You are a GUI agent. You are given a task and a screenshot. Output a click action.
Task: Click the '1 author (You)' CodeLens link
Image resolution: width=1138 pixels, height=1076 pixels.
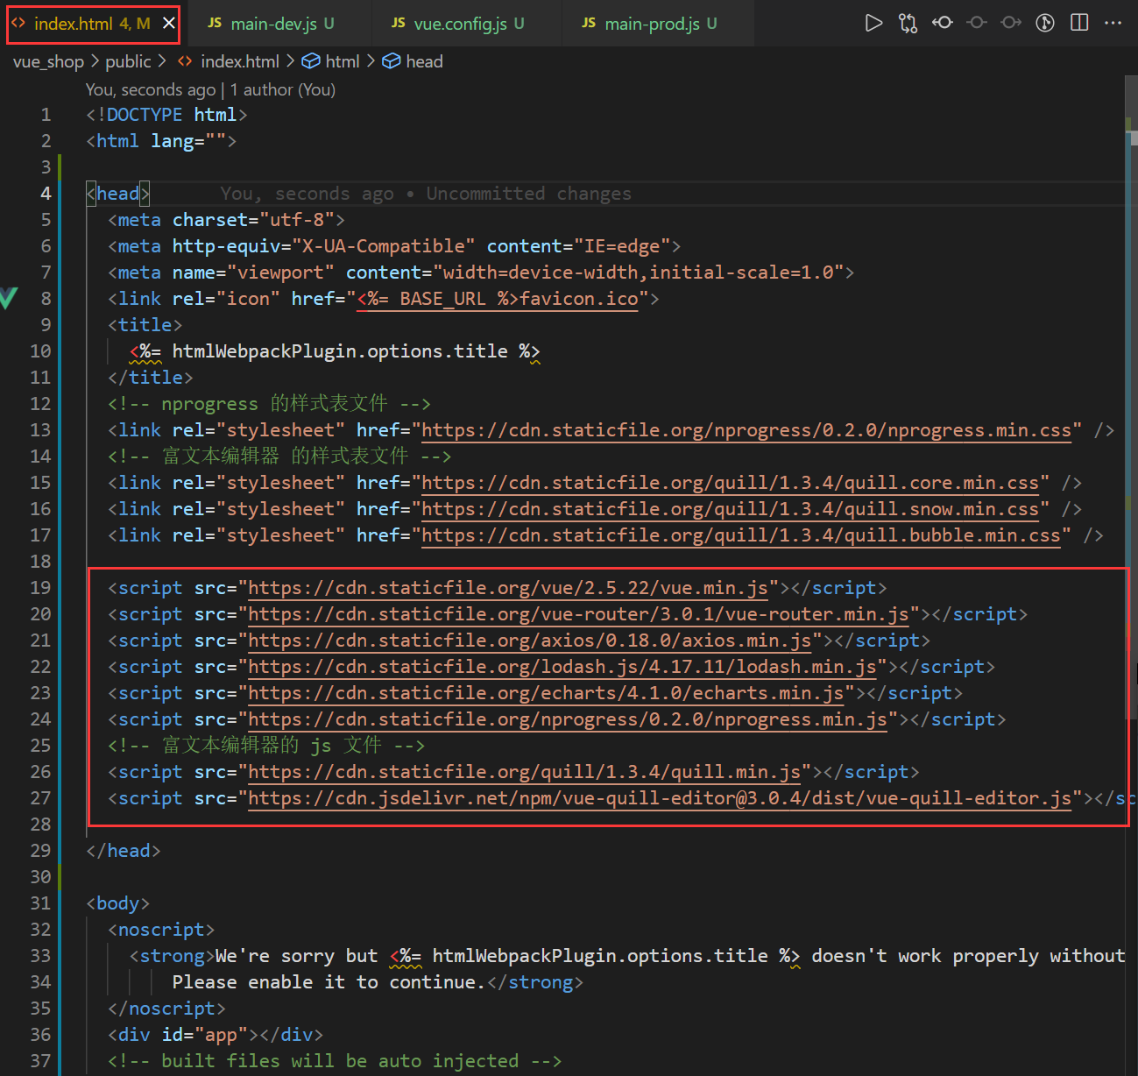[x=282, y=89]
